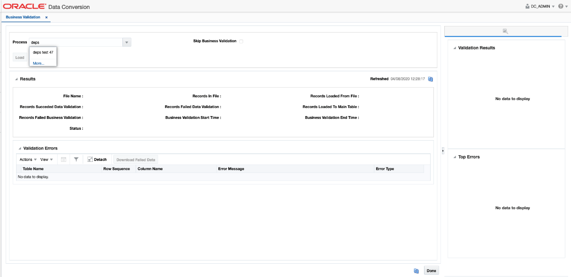Click the 'File Name :' label
This screenshot has width=571, height=277.
[x=73, y=96]
